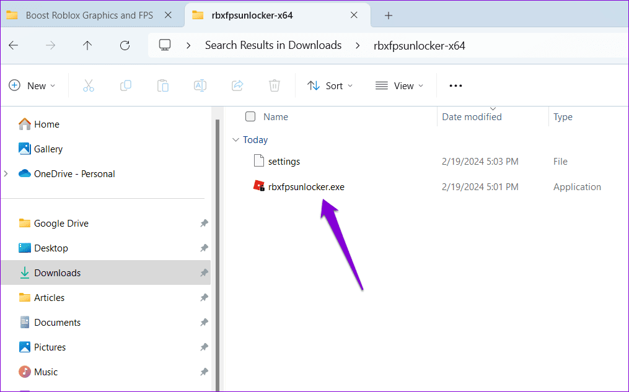629x392 pixels.
Task: Click the Share icon in toolbar
Action: coord(237,86)
